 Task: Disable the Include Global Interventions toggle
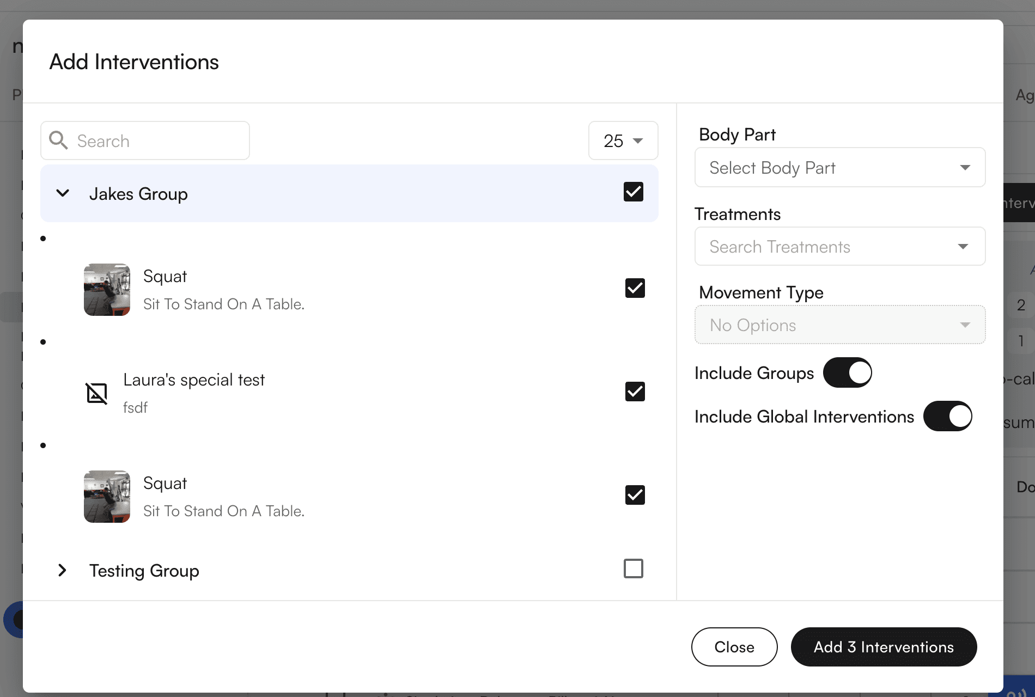pyautogui.click(x=947, y=416)
